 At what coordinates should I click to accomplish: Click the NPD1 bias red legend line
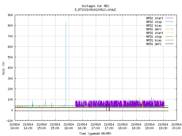click(x=169, y=40)
